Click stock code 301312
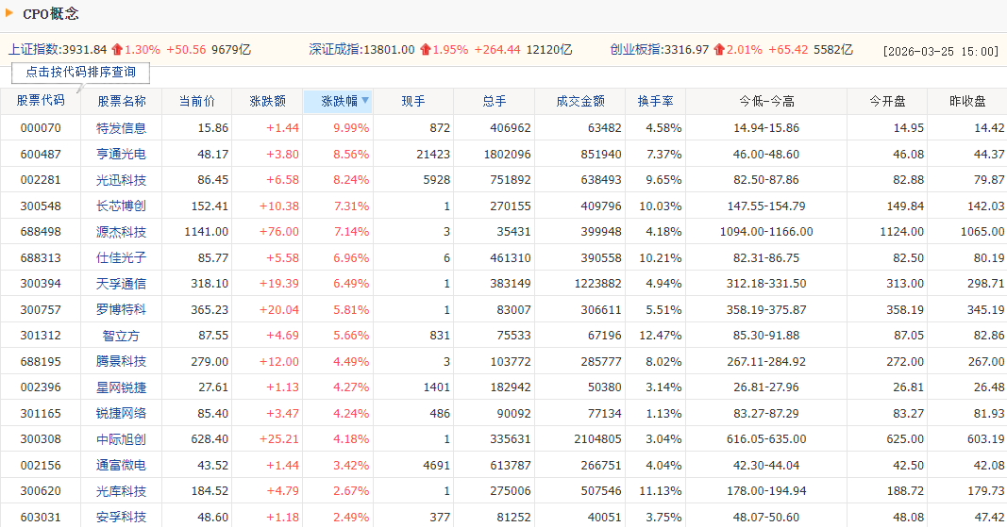This screenshot has height=527, width=1007. pyautogui.click(x=41, y=335)
